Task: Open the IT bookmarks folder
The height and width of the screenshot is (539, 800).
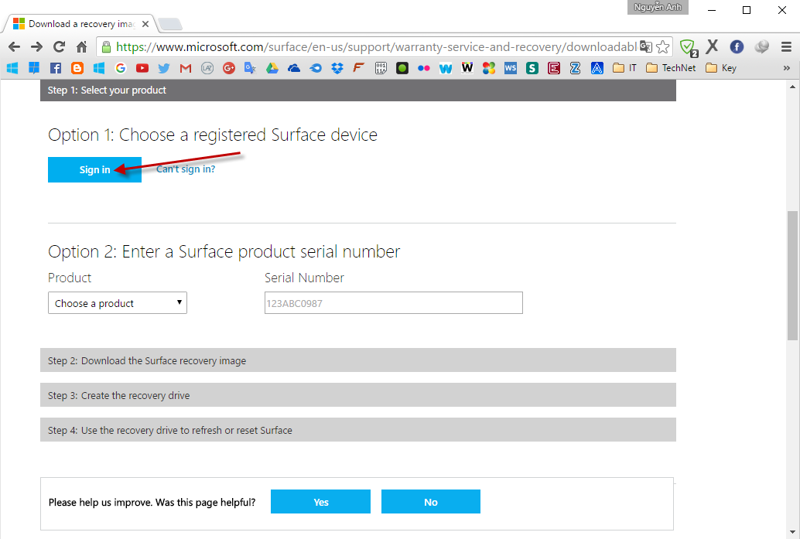Action: pos(624,68)
